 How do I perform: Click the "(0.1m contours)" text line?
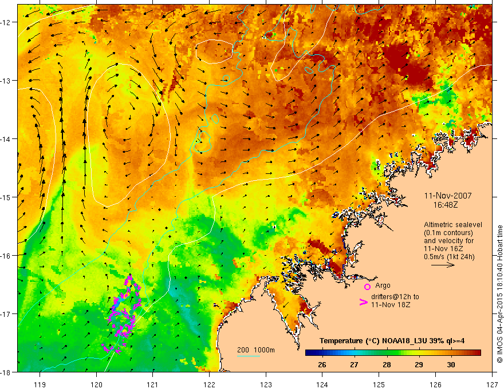[448, 233]
